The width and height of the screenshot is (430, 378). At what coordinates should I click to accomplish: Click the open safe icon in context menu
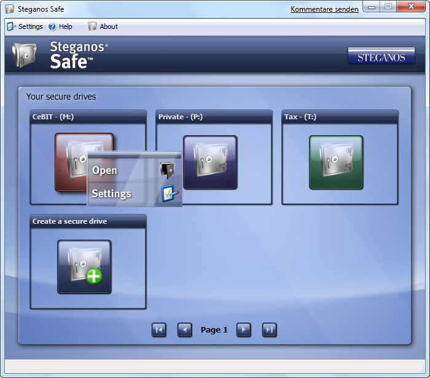(168, 170)
